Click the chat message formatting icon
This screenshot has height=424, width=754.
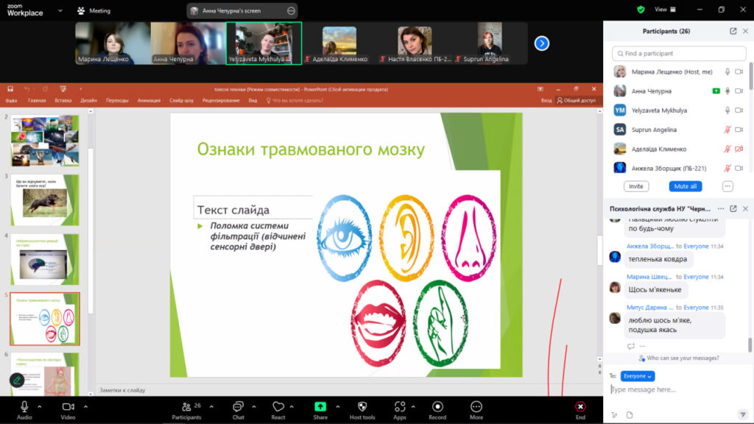[x=614, y=415]
